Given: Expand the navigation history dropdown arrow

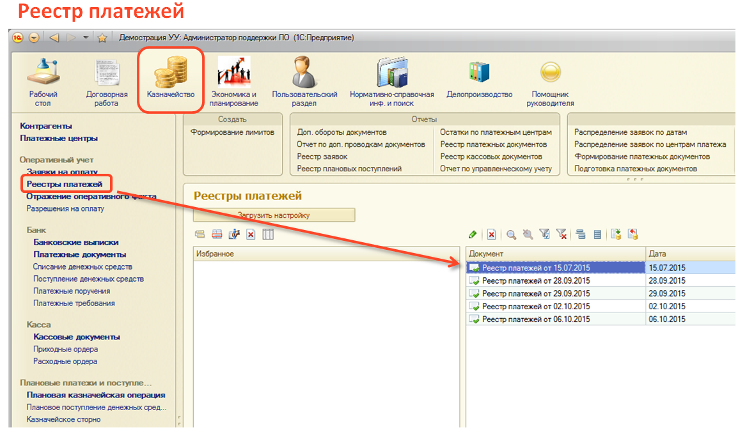Looking at the screenshot, I should [x=86, y=38].
